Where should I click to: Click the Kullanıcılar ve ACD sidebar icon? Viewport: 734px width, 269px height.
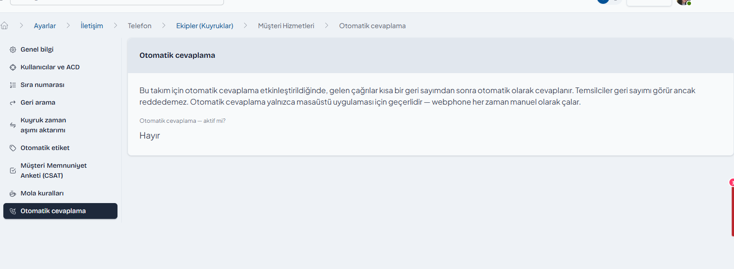(x=13, y=67)
